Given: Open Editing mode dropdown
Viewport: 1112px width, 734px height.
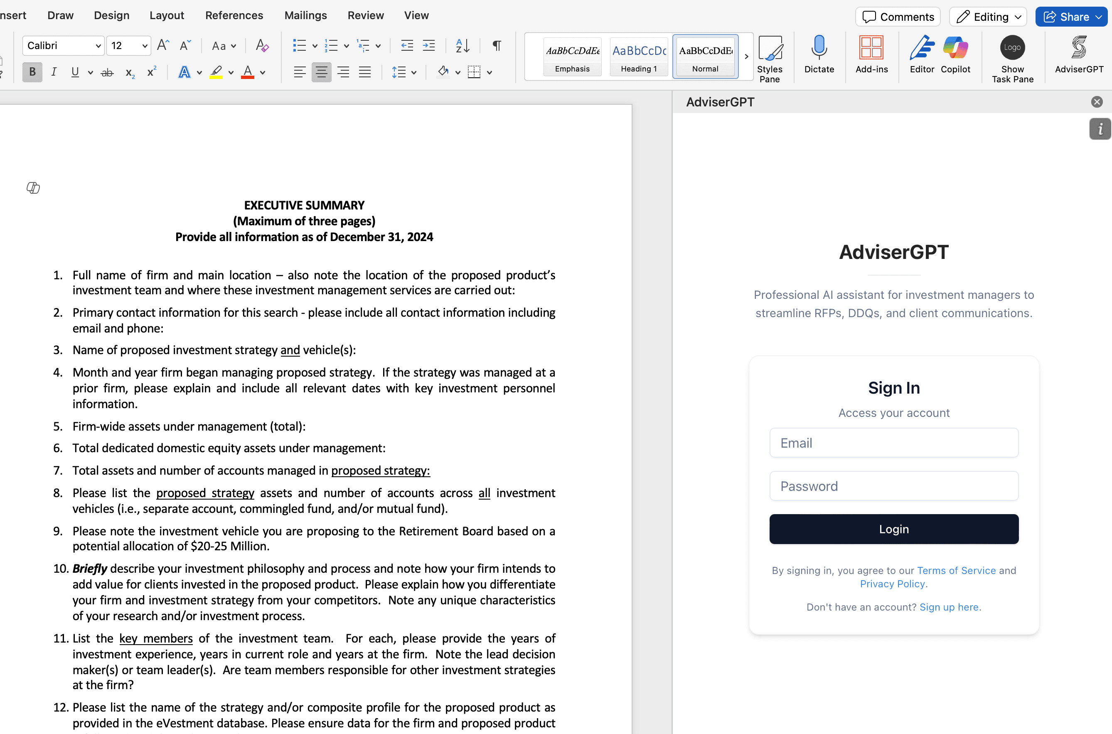Looking at the screenshot, I should tap(988, 17).
